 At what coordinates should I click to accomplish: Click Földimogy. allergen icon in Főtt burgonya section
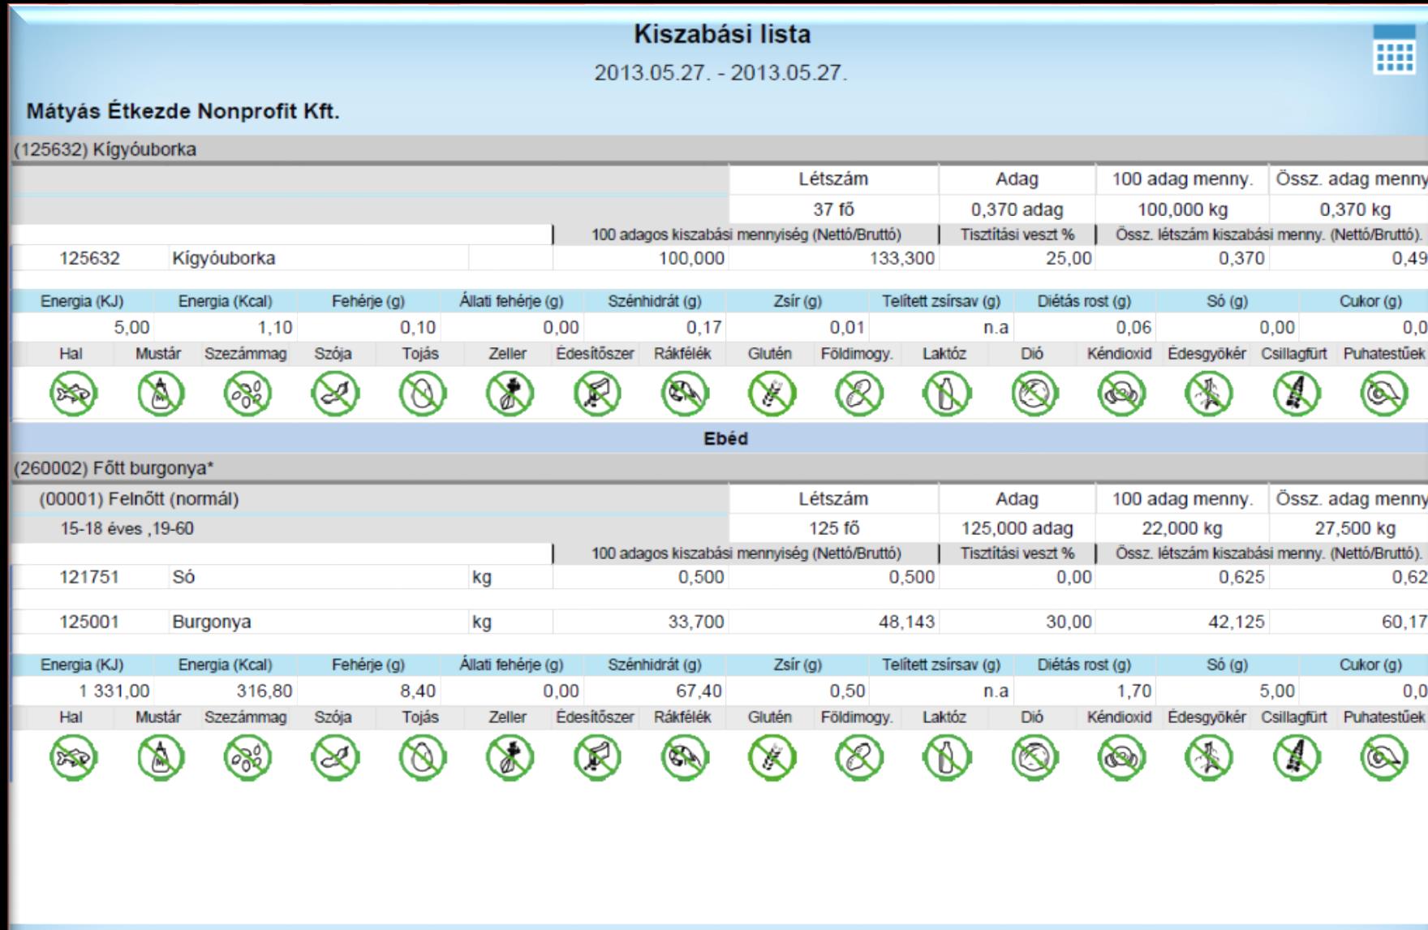click(x=859, y=758)
